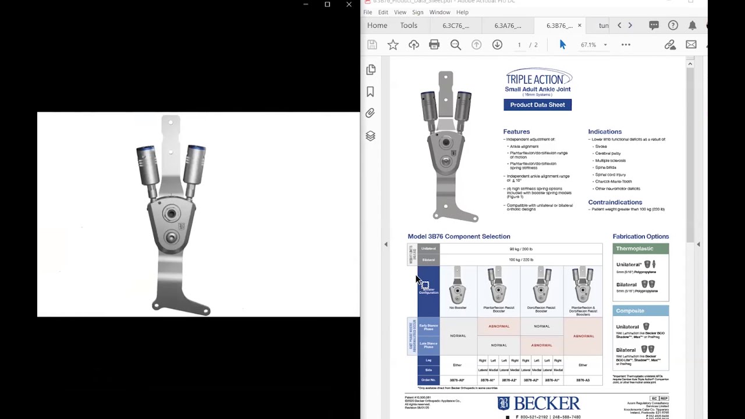Open the Sign menu
The width and height of the screenshot is (745, 419).
(x=418, y=12)
